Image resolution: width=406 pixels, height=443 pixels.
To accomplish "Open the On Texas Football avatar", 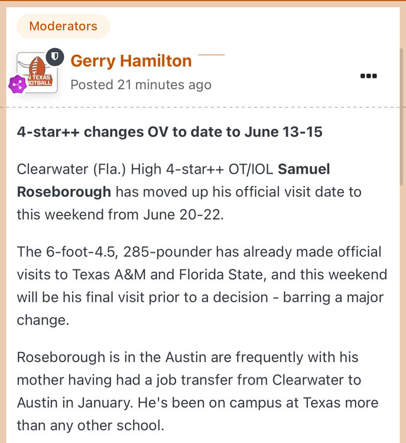I will 37,73.
